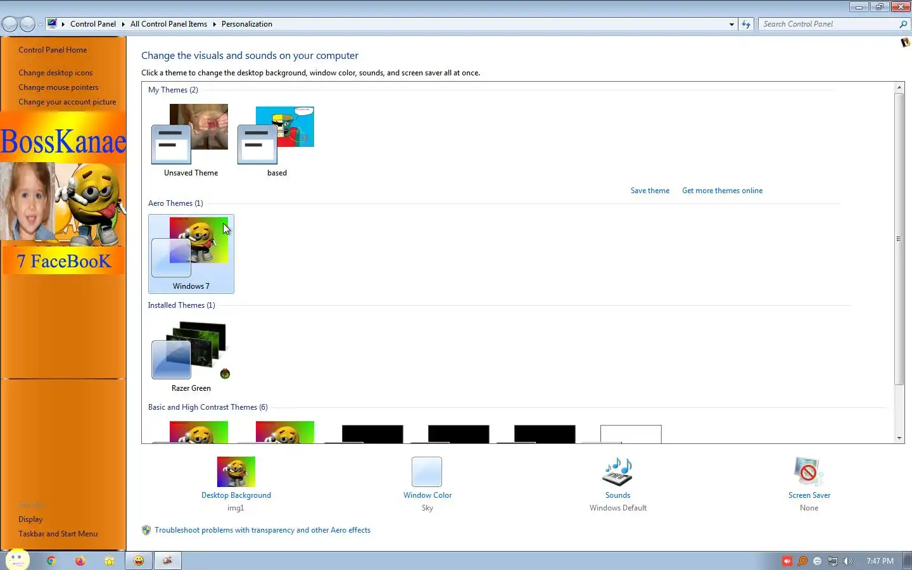
Task: Launch Google Chrome from taskbar
Action: [x=51, y=560]
